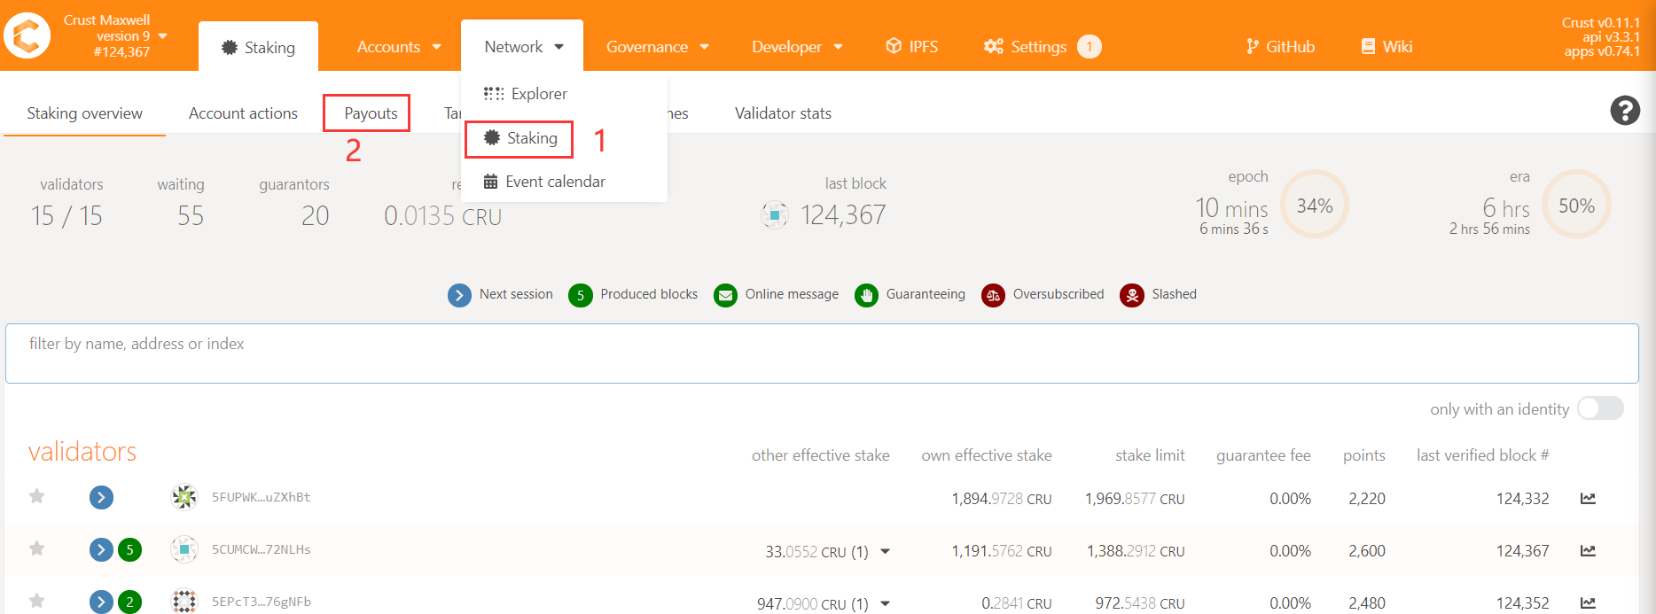Favorite validator 5FUPWK...uZXhBt with the star

(x=36, y=496)
